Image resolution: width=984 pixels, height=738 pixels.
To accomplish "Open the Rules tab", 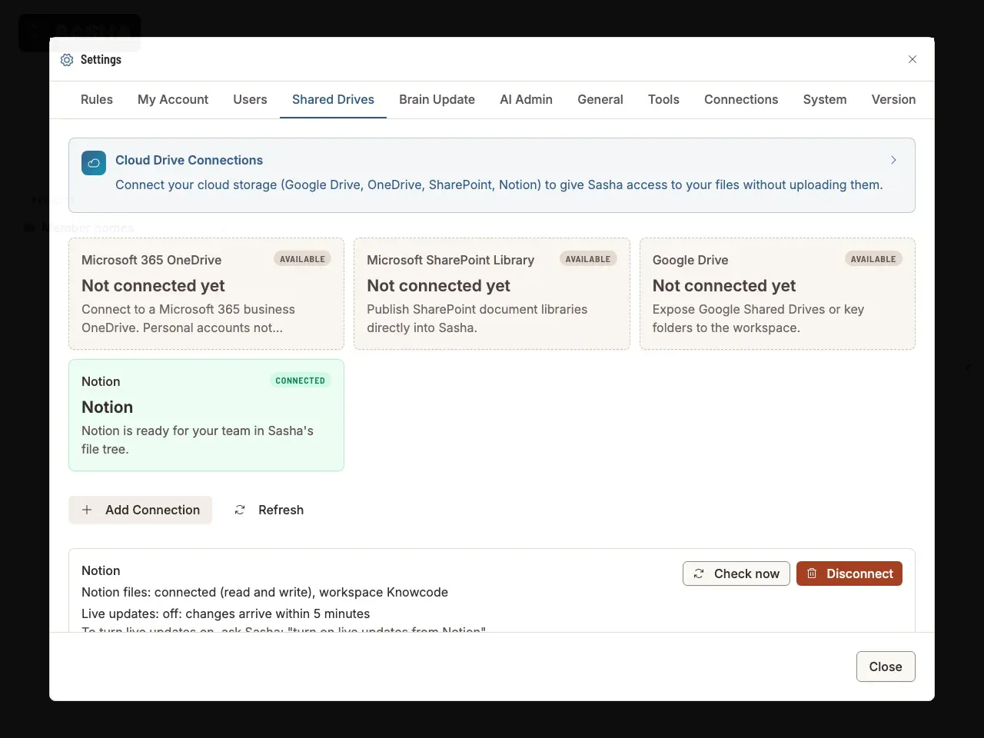I will (97, 99).
